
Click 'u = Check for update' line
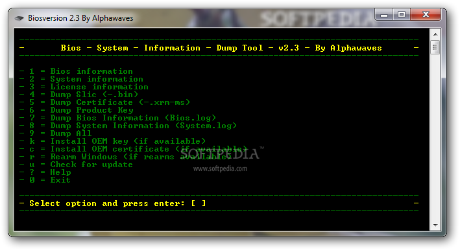pos(76,165)
